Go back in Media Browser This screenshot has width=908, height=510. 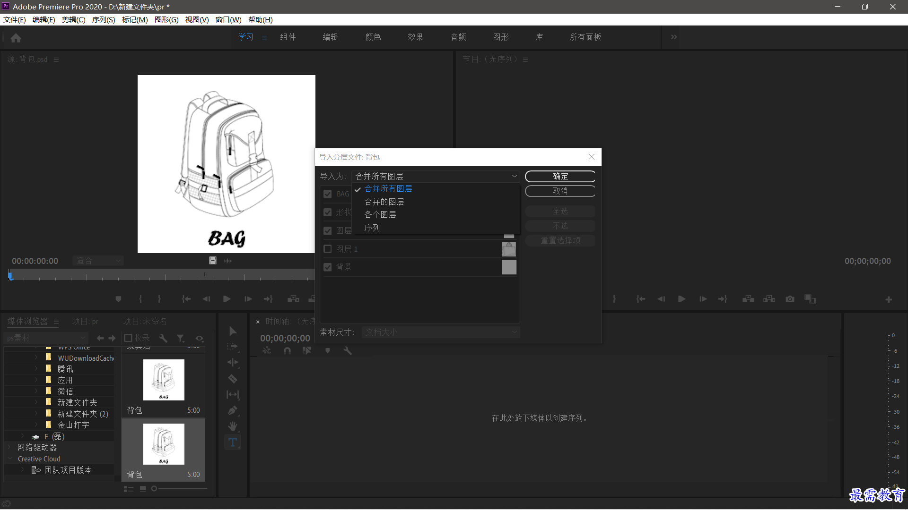coord(100,338)
